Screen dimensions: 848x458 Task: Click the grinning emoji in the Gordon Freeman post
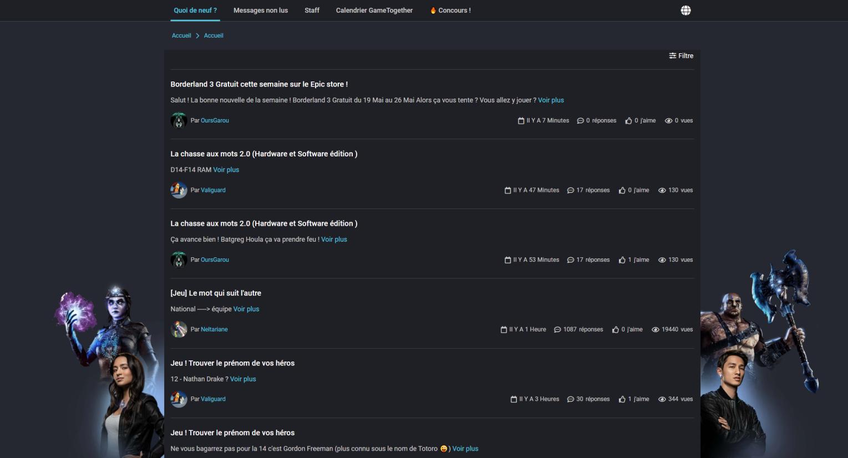pos(444,449)
